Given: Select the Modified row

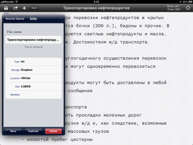Looking at the screenshot, I should click(33, 95).
